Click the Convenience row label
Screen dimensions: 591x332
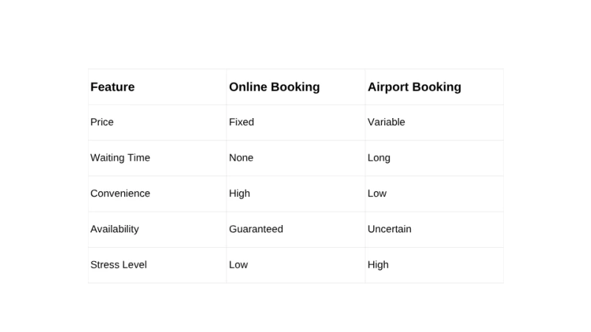120,193
